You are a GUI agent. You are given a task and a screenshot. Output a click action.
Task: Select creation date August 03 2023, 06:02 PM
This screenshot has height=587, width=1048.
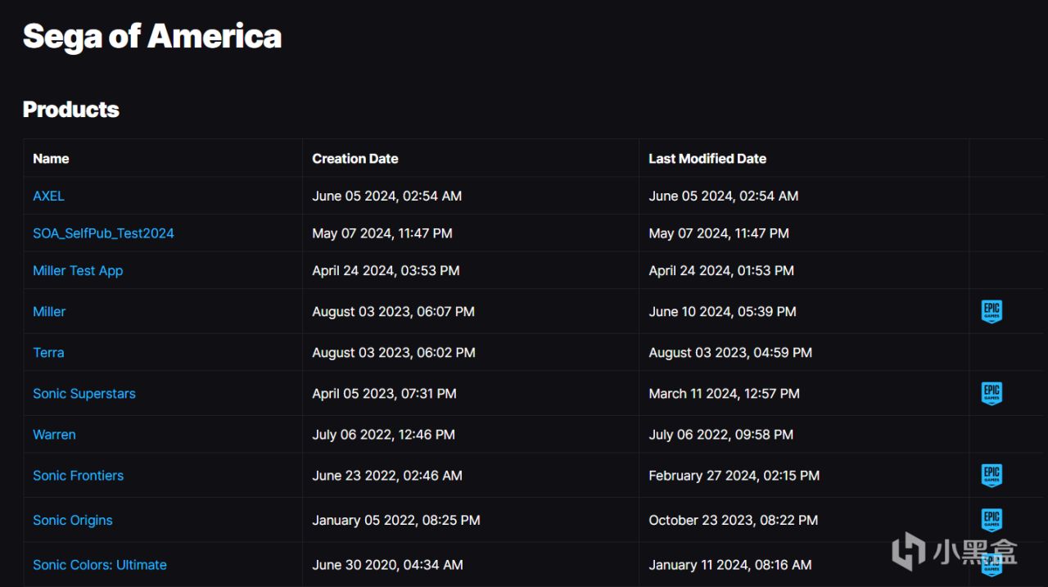coord(394,352)
